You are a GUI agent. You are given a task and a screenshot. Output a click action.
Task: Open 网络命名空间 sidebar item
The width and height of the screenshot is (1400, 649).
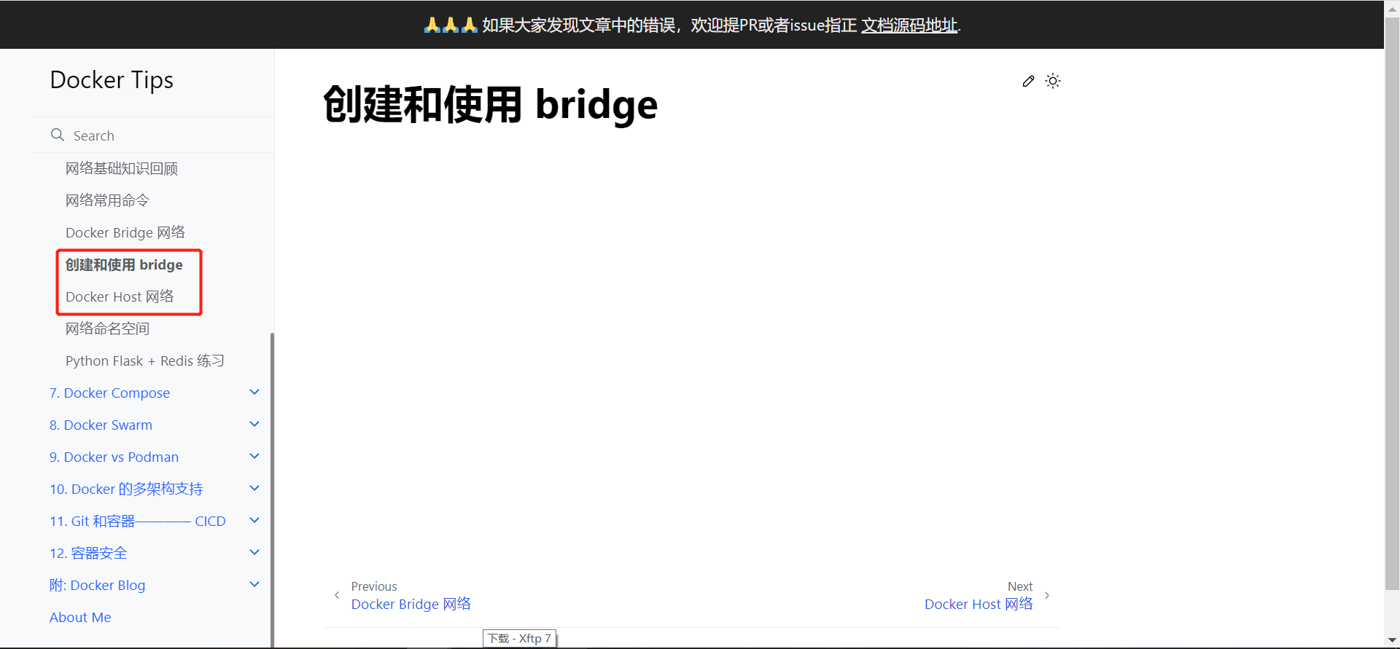point(107,329)
